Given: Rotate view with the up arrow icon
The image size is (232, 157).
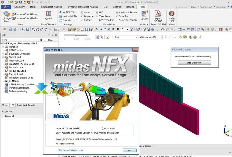Looking at the screenshot, I should [105, 29].
